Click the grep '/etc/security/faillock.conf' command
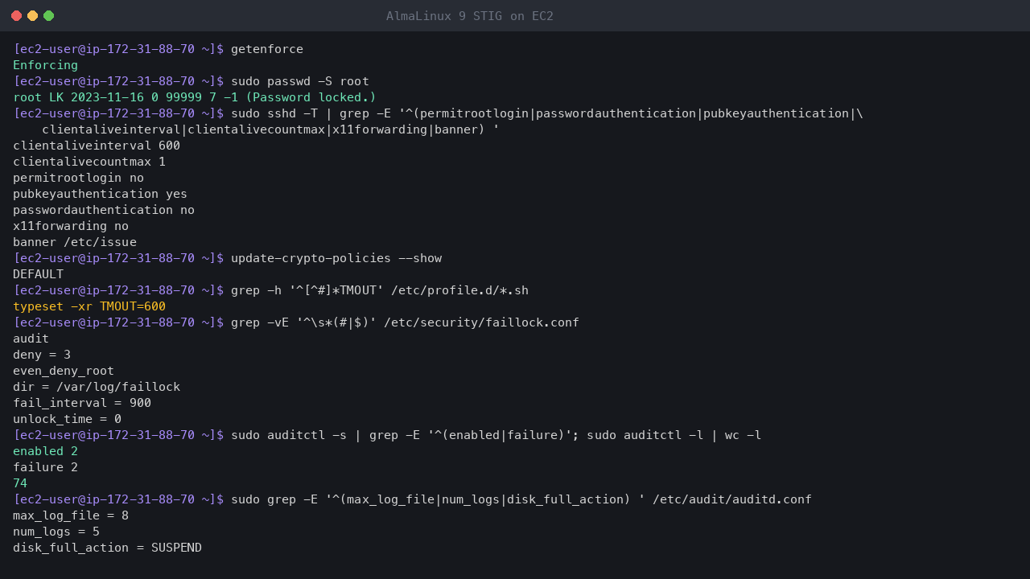This screenshot has width=1030, height=579. click(x=405, y=322)
